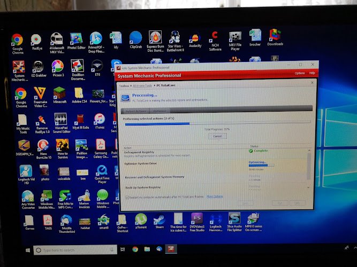Screen dimensions: 357x267
Task: Select Back Up System Registry row
Action: click(215, 187)
